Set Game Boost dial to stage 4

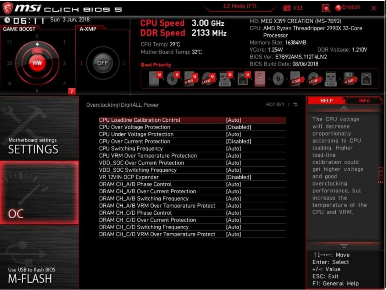tap(64, 83)
